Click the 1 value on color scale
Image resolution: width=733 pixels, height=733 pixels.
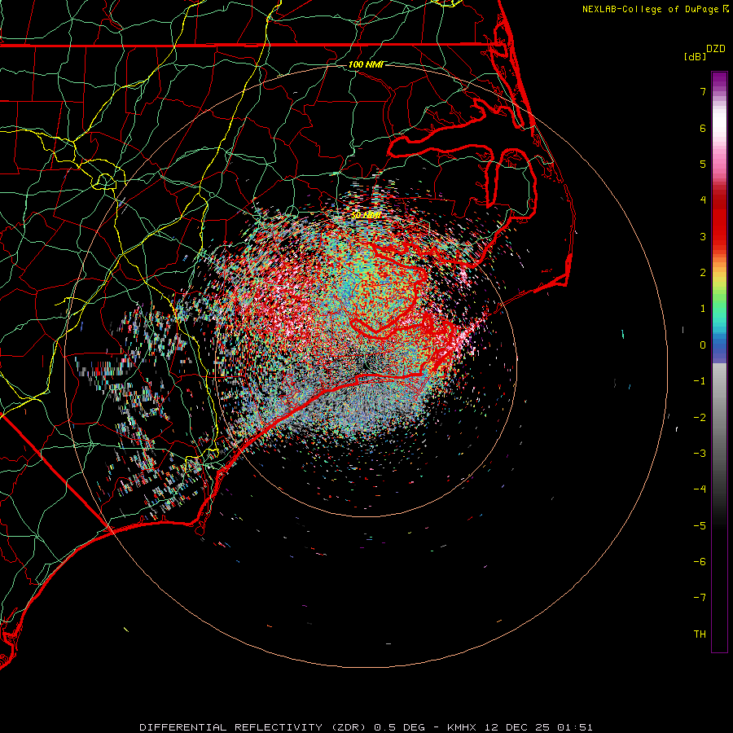(x=703, y=309)
